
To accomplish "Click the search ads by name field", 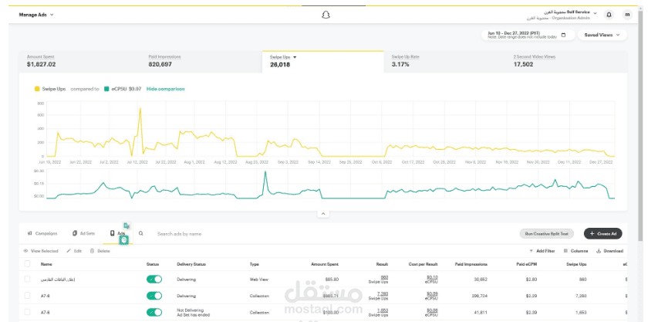I will tap(201, 233).
